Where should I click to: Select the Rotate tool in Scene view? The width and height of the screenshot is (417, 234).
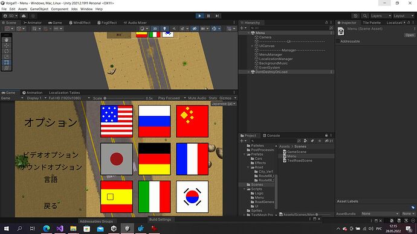[x=7, y=51]
